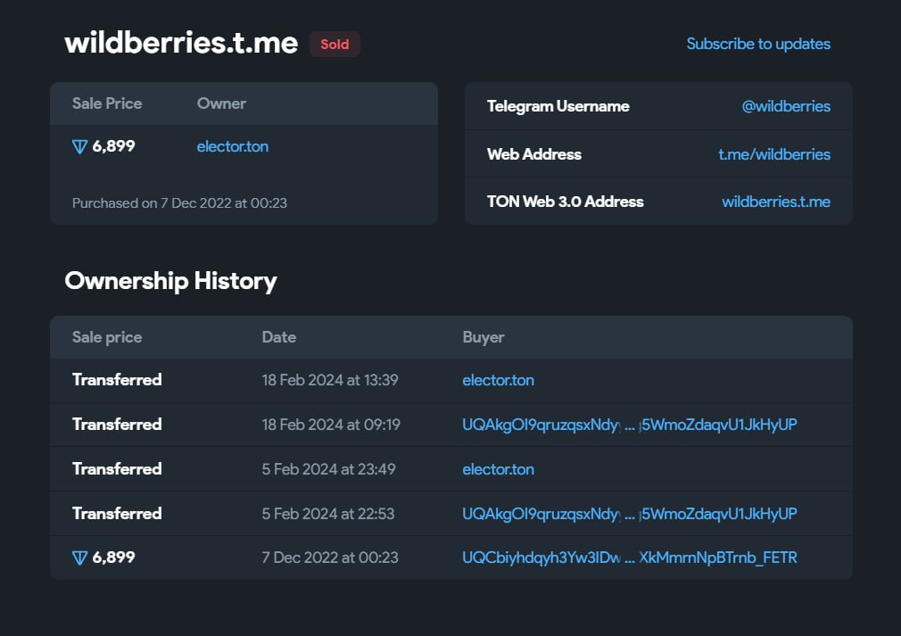Open elector.ton buyer from 18 Feb 13:39 row
The width and height of the screenshot is (901, 636).
click(498, 380)
